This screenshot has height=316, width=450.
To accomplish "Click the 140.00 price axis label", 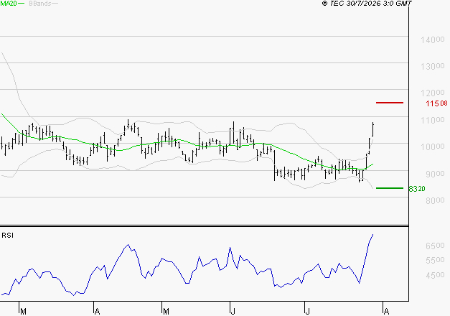I will point(433,39).
